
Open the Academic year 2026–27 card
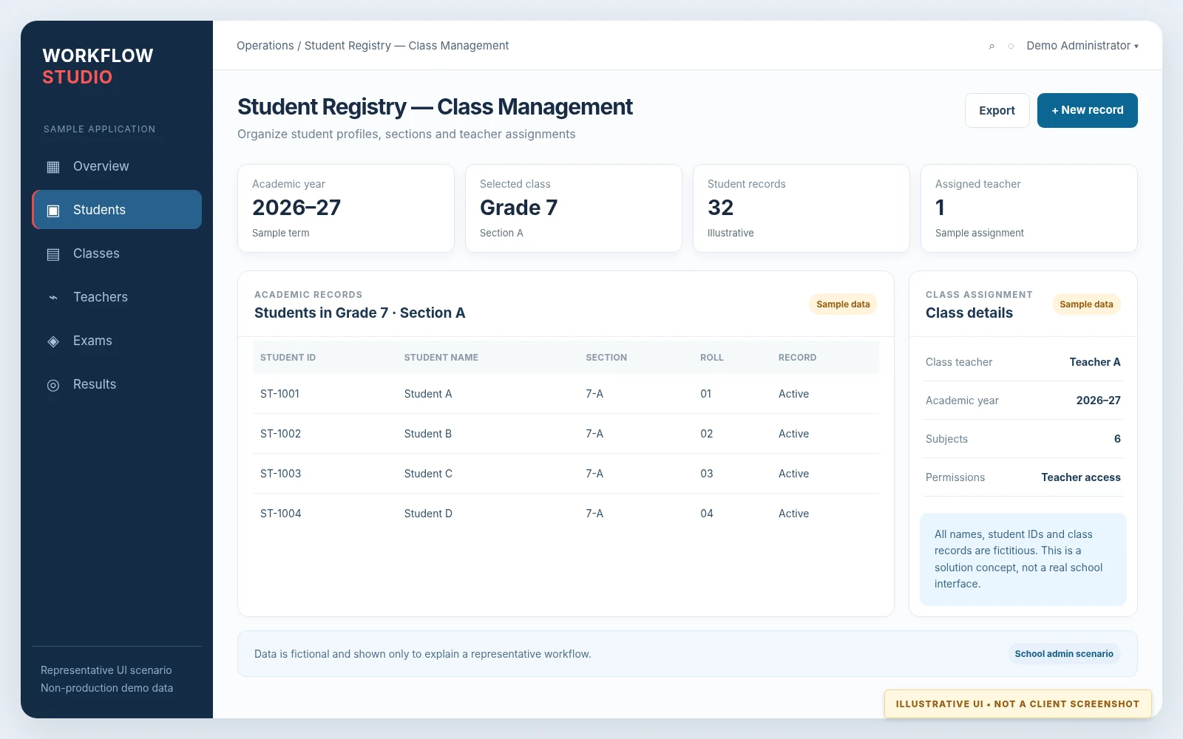pyautogui.click(x=346, y=208)
